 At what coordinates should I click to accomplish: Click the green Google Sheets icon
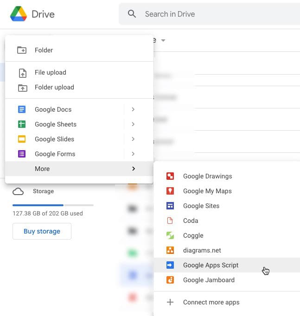coord(22,124)
